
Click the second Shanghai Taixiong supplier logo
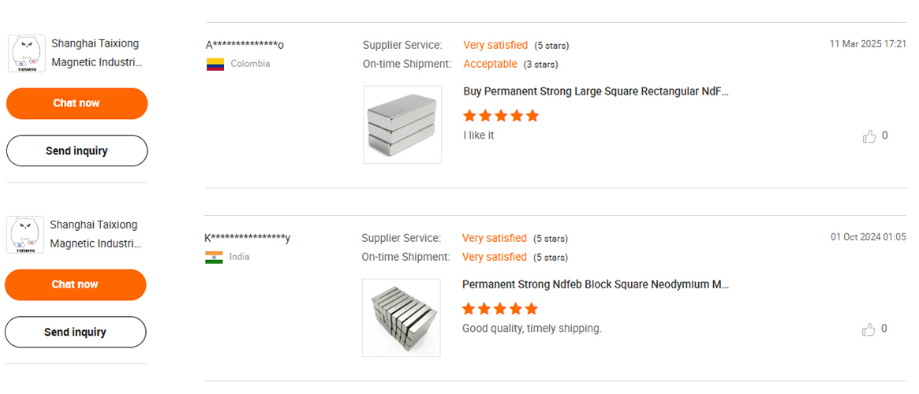[x=24, y=235]
